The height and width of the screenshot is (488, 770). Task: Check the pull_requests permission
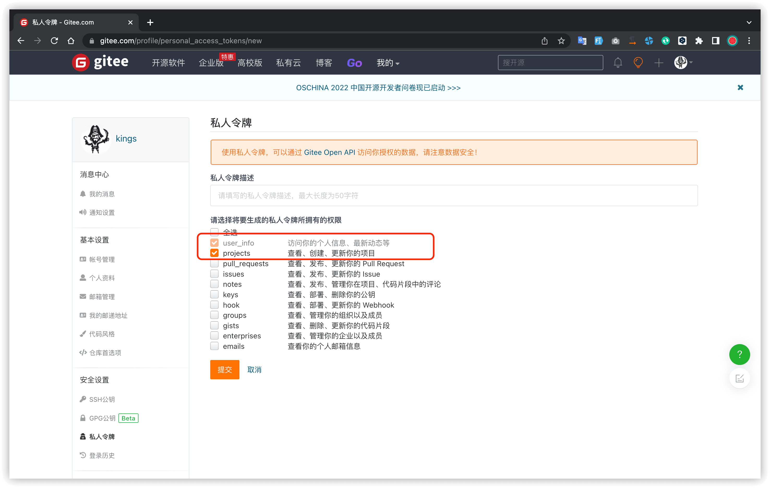(x=214, y=263)
